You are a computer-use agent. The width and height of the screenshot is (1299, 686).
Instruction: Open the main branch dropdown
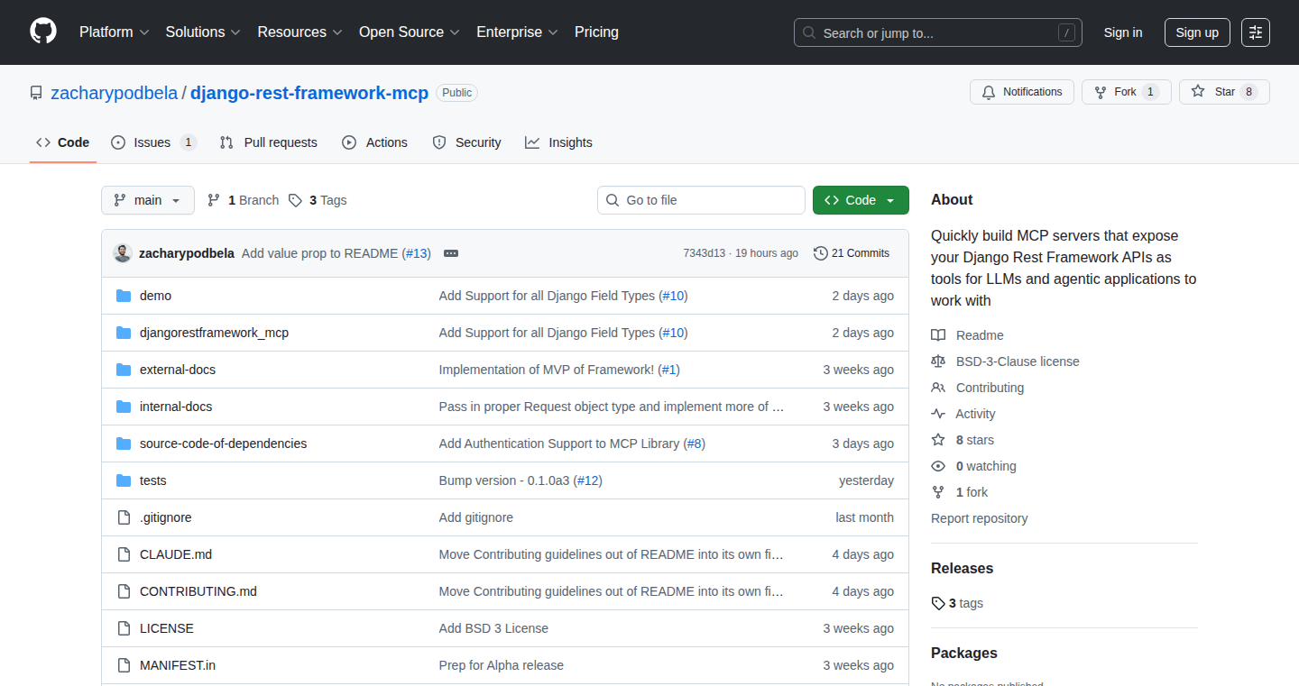(x=148, y=200)
